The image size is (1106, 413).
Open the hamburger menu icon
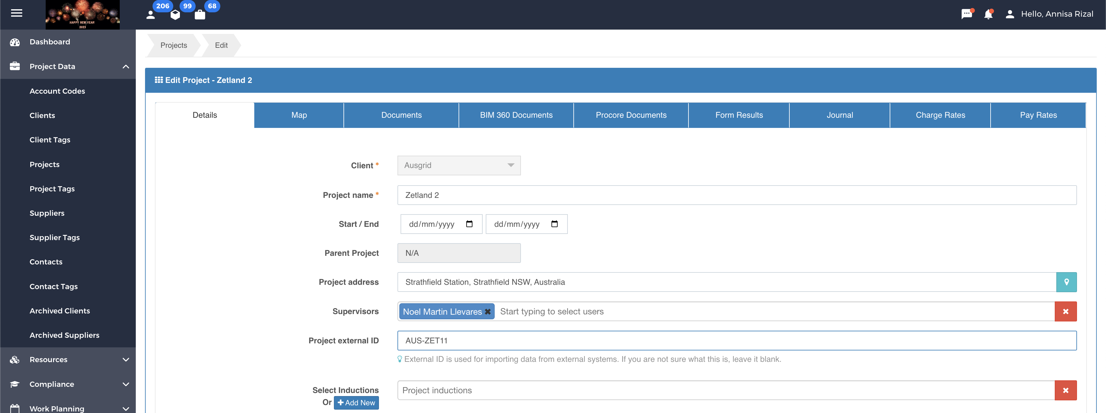coord(17,13)
